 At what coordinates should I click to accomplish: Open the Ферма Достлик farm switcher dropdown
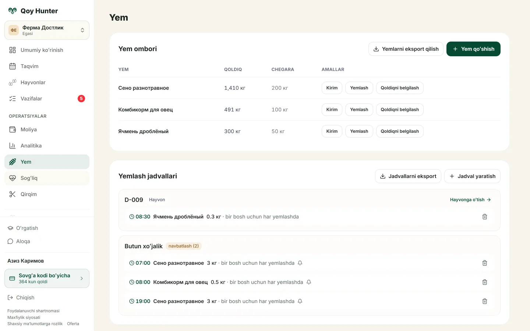tap(47, 30)
